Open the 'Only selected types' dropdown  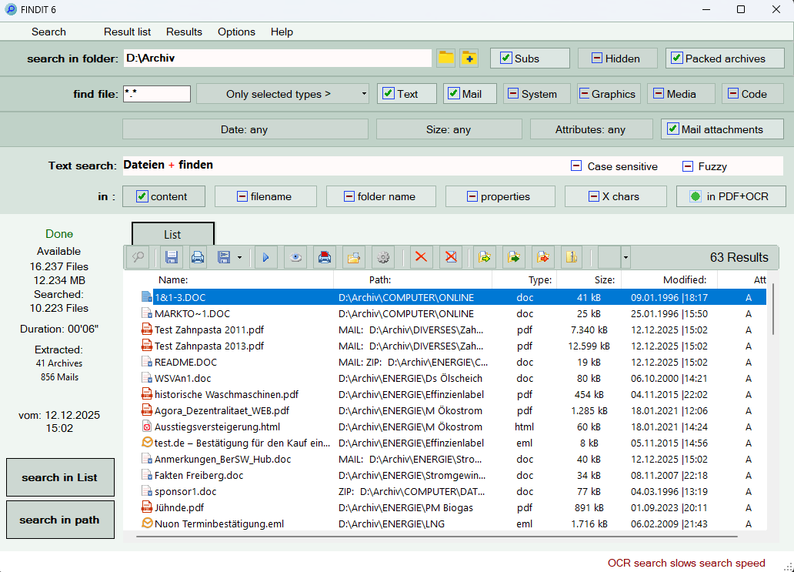pos(282,94)
